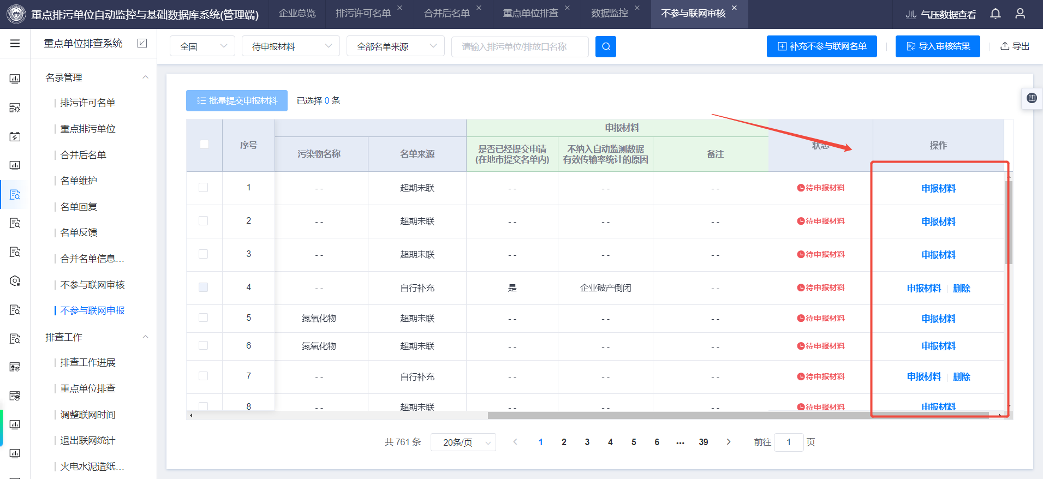Screen dimensions: 1043x479
Task: Click the 导出 export button
Action: (1015, 46)
